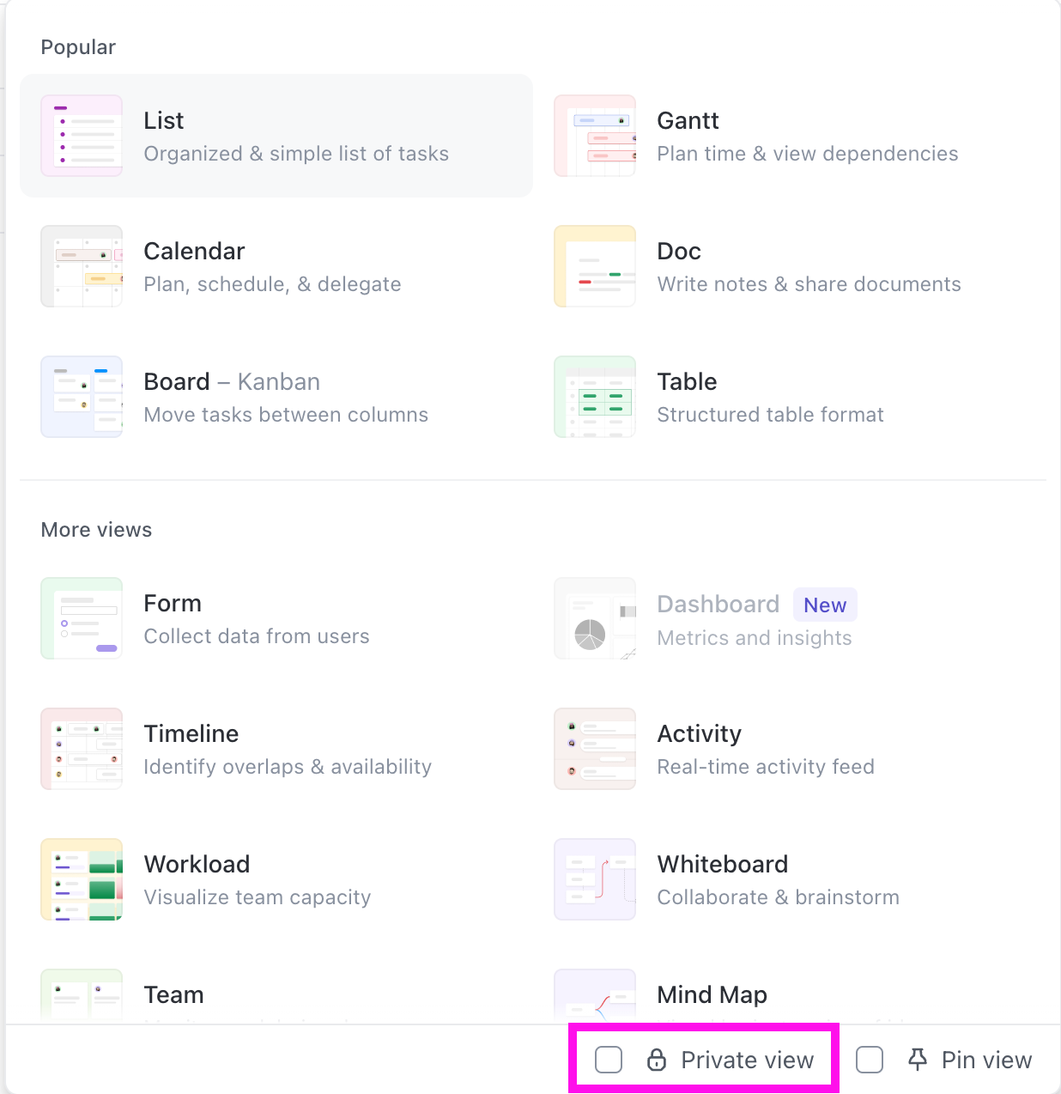This screenshot has height=1094, width=1061.
Task: Open the Whiteboard view icon
Action: [595, 879]
